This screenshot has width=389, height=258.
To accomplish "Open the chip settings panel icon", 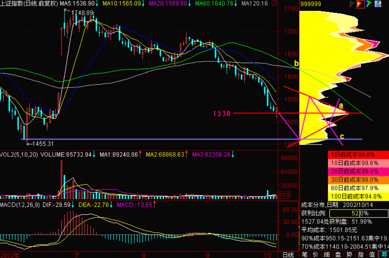I will 378,4.
